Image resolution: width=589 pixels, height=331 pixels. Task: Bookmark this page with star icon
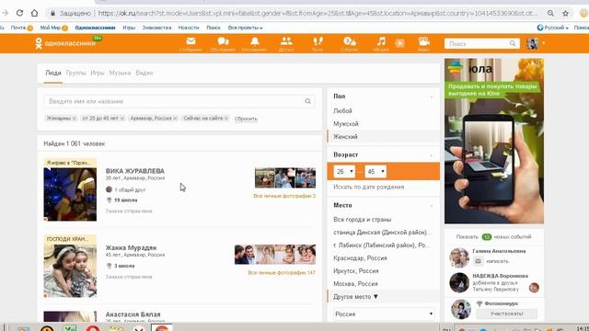point(565,13)
